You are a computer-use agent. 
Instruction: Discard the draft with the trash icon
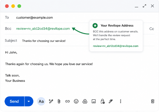click(x=153, y=101)
